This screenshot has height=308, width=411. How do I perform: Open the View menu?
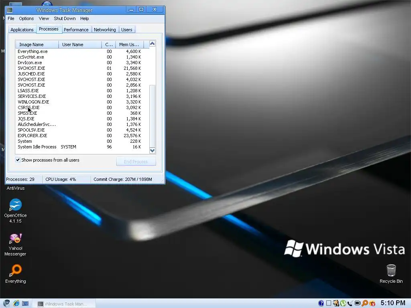(44, 18)
